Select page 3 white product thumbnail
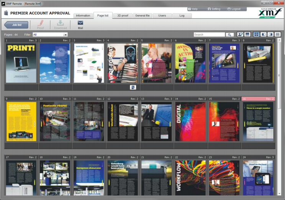 point(89,63)
